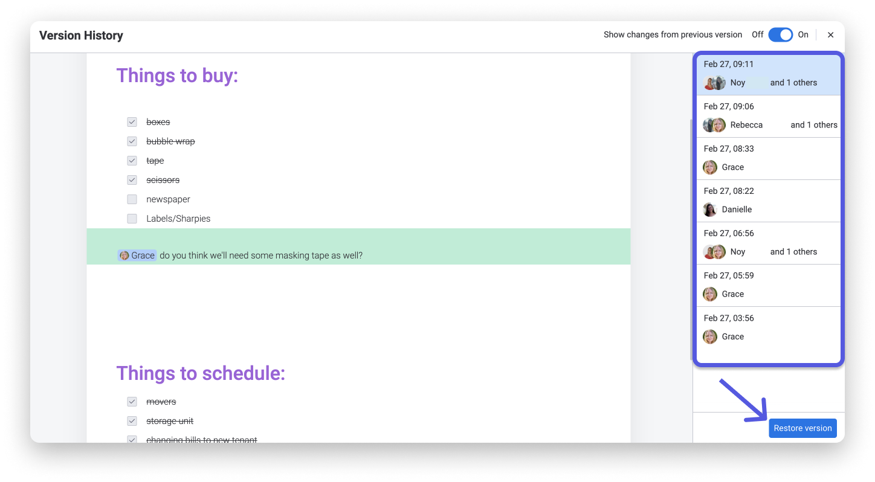Click the 'newspaper' list item text
875x482 pixels.
click(x=168, y=199)
